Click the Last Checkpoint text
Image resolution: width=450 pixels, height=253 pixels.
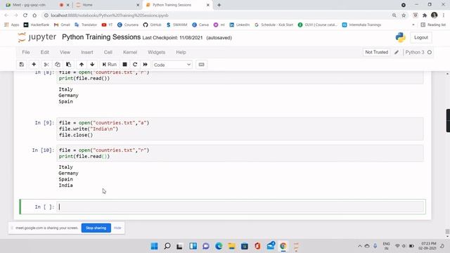coord(172,37)
